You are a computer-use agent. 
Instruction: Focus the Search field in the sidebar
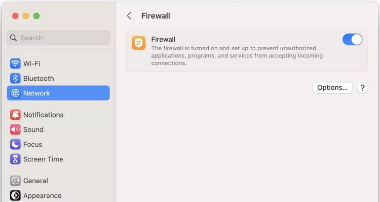point(58,38)
